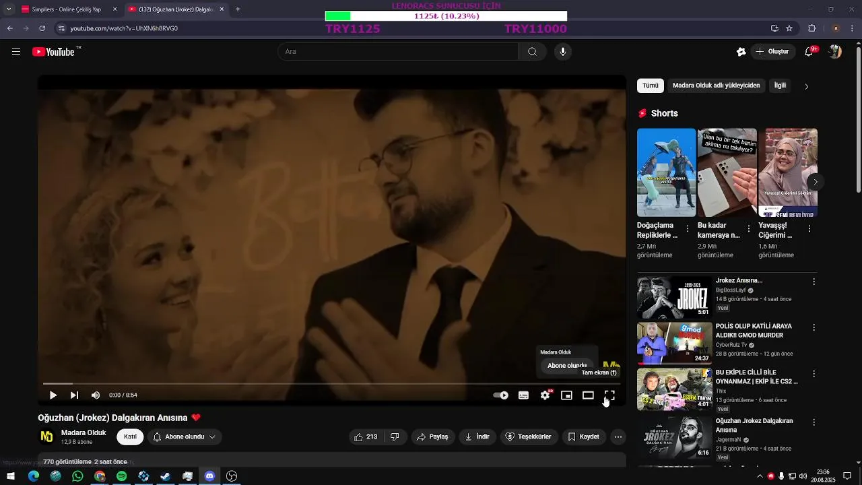Share the video via Paylaş
862x485 pixels.
(x=432, y=437)
